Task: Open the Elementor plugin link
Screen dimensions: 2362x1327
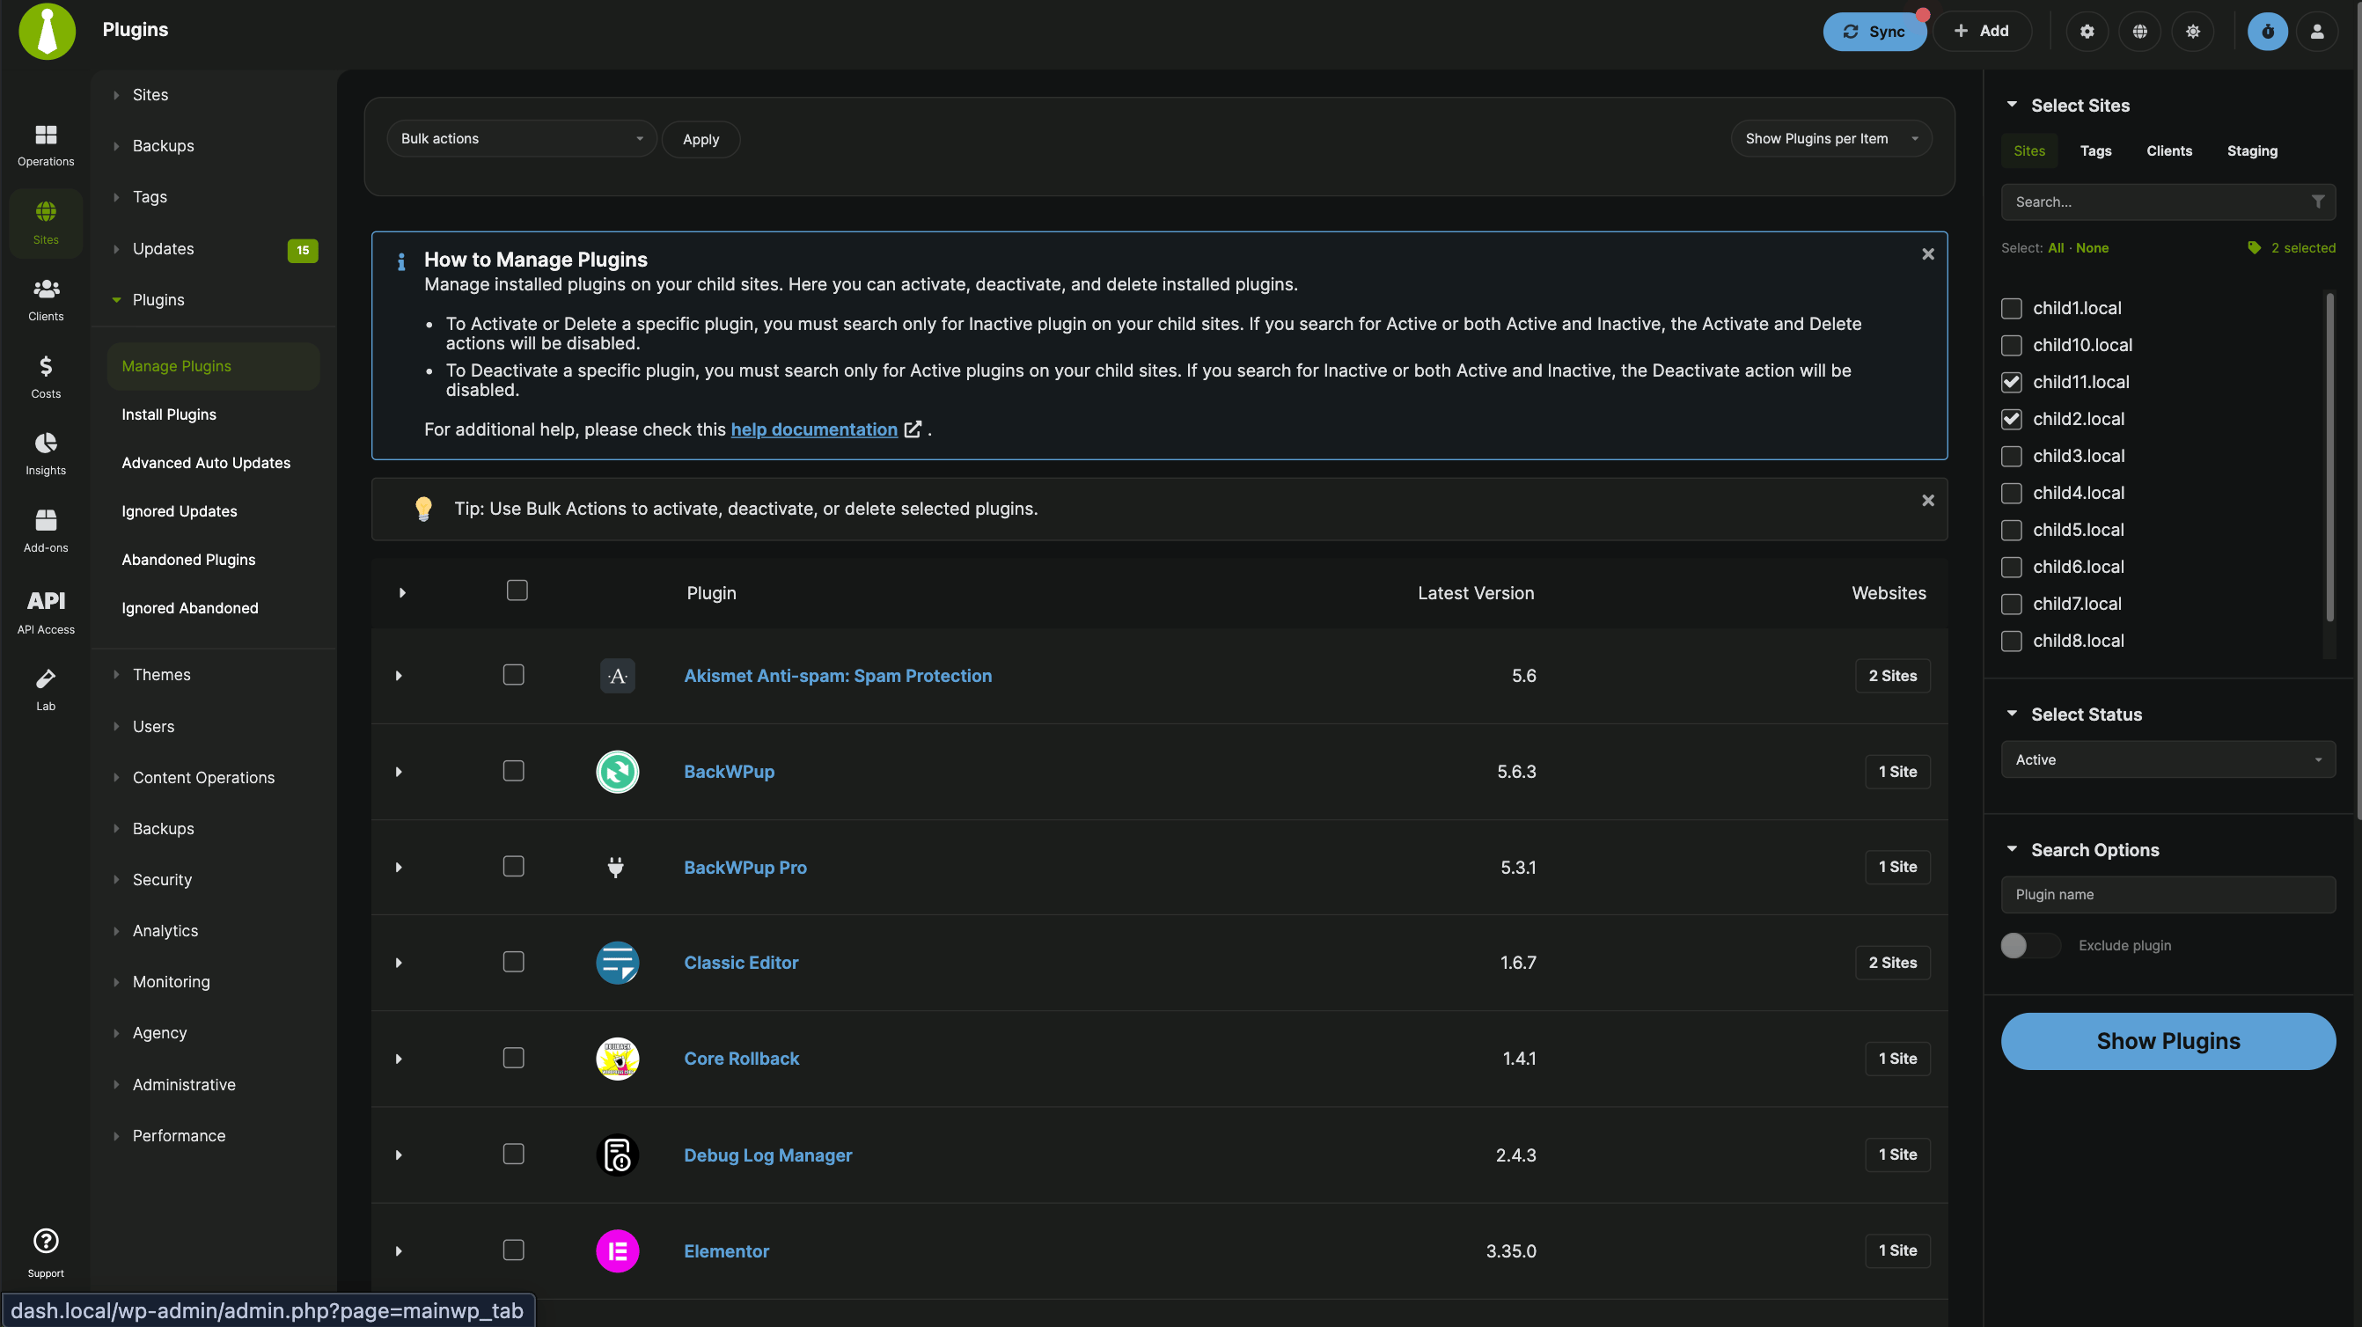Action: pos(726,1251)
